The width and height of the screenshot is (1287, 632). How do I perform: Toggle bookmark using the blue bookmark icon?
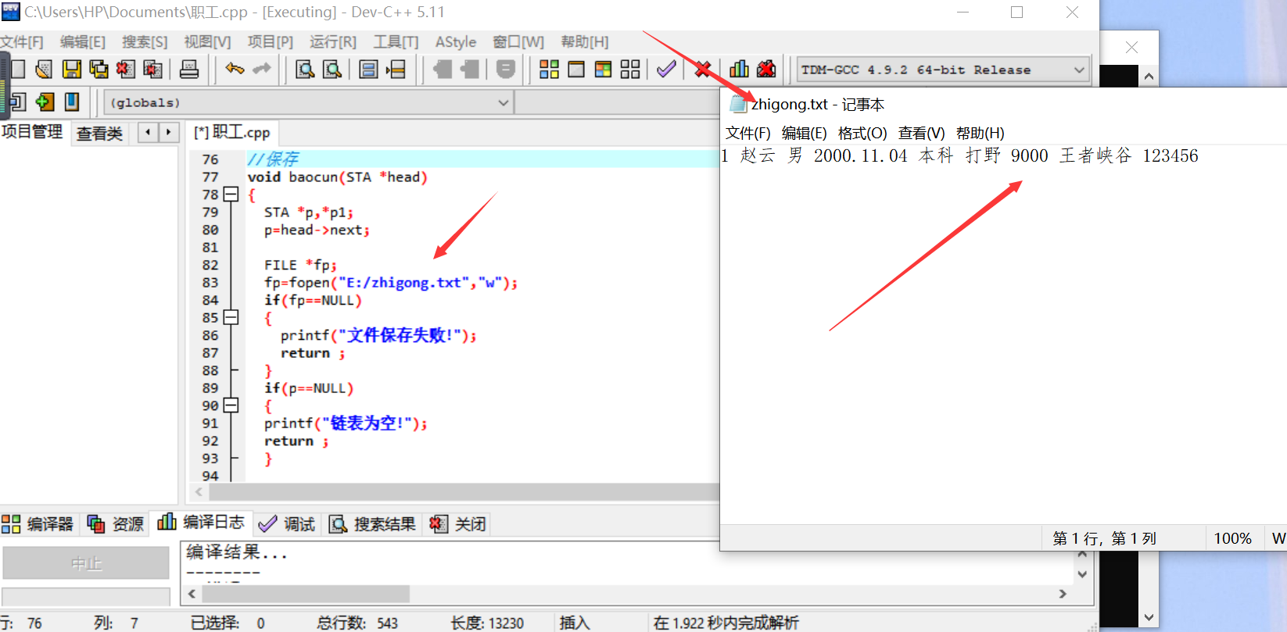coord(72,102)
